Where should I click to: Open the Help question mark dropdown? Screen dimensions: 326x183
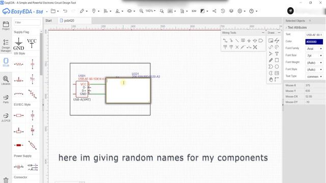coord(253,11)
